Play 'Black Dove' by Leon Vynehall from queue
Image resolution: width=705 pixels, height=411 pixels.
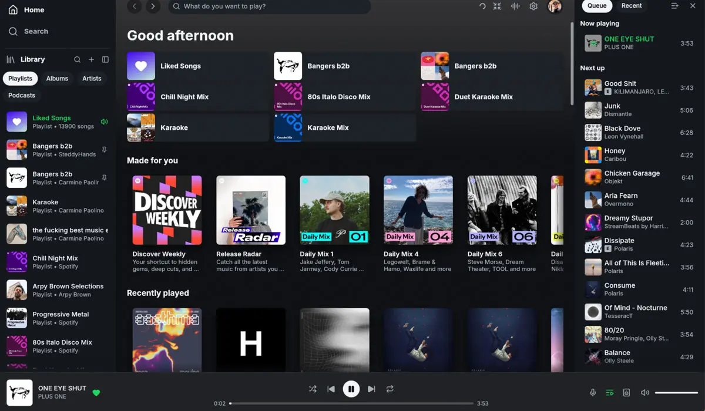click(x=639, y=132)
